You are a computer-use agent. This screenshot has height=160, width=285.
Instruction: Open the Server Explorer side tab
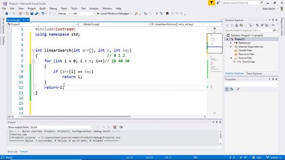point(3,26)
